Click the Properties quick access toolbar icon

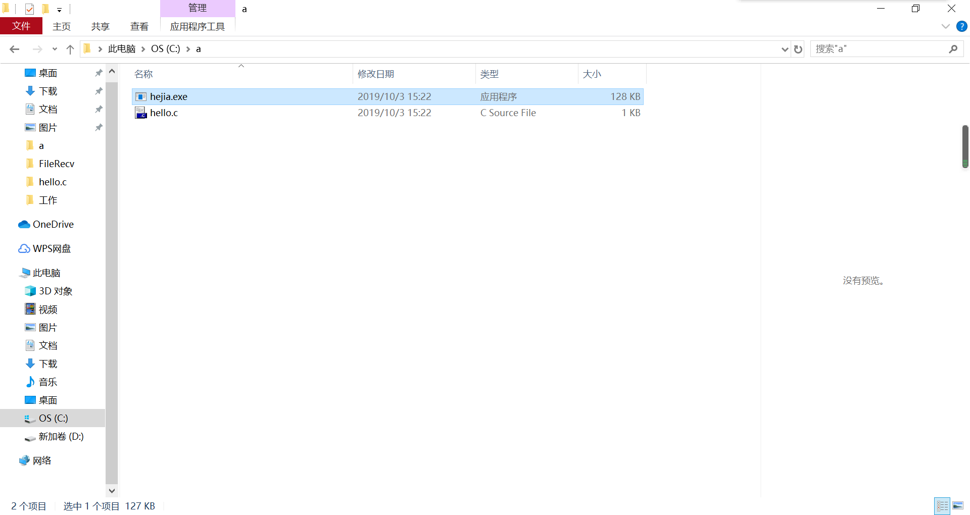(29, 9)
